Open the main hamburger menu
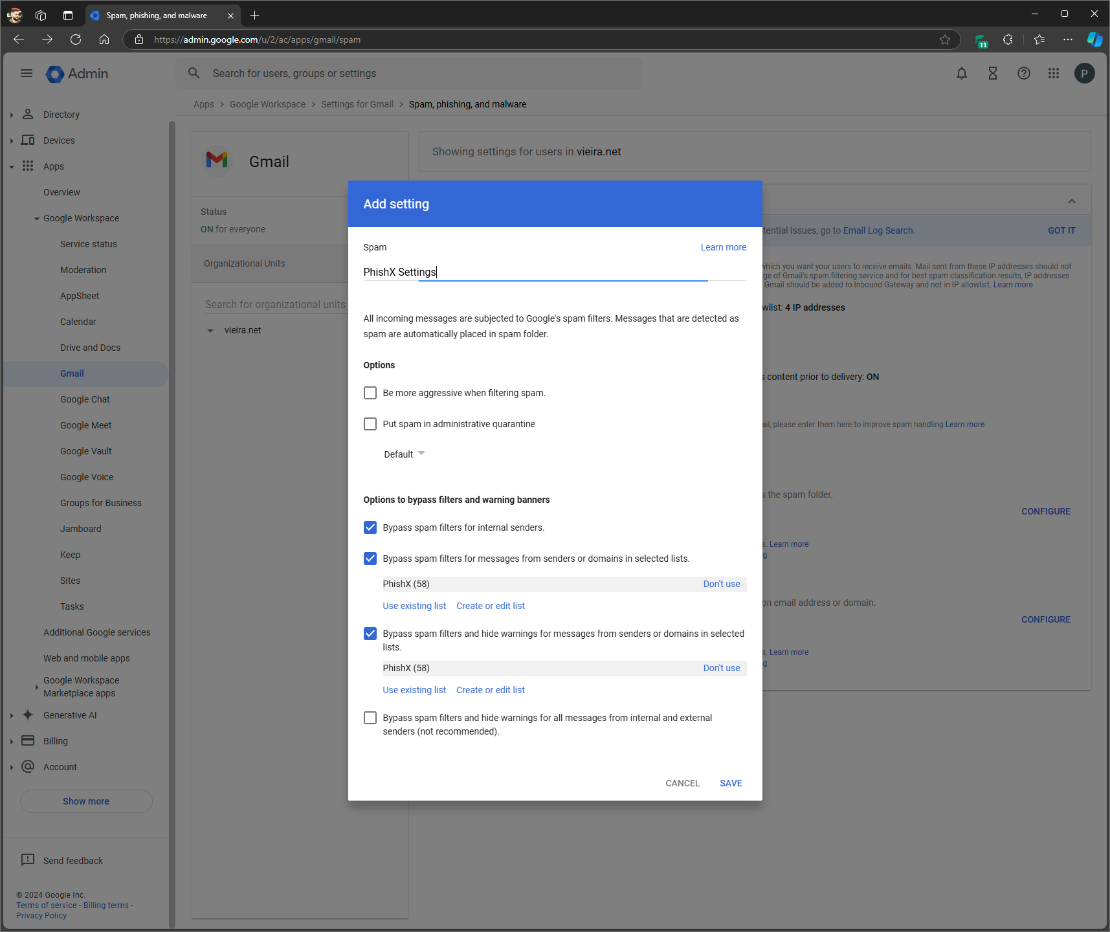The image size is (1110, 932). pyautogui.click(x=27, y=73)
